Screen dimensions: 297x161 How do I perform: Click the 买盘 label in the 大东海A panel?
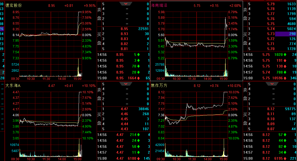(x=99, y=119)
